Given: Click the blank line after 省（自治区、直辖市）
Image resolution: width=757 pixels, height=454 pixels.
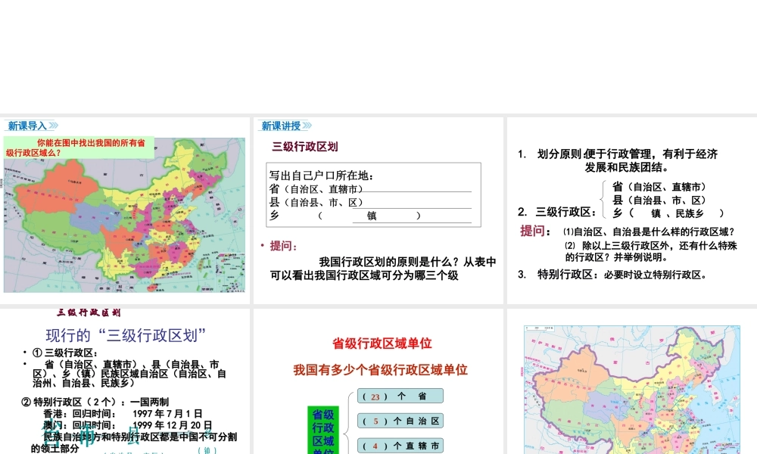Looking at the screenshot, I should tap(417, 191).
